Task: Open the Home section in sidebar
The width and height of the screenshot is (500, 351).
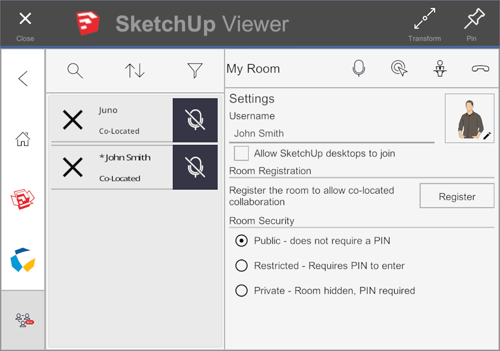Action: point(23,138)
